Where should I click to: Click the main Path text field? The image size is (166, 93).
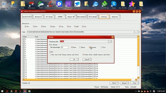tap(80, 32)
